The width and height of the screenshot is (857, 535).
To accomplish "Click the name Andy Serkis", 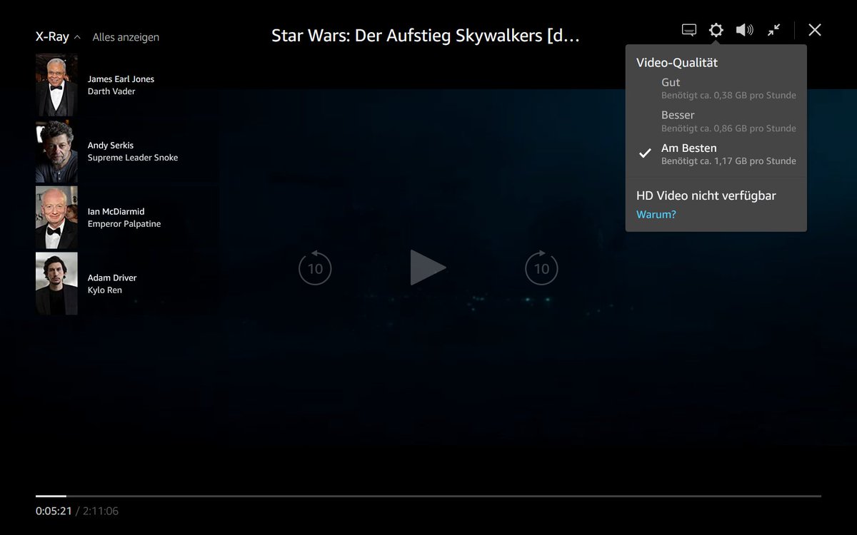I will pos(111,146).
